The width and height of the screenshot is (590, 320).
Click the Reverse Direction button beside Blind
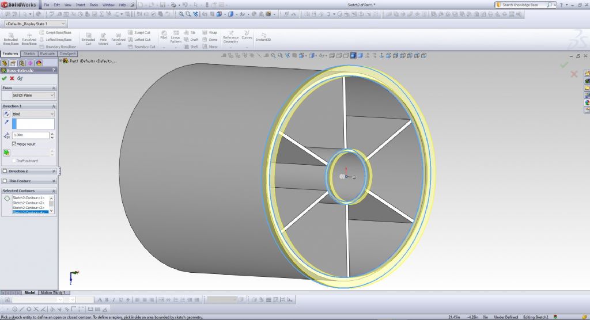click(x=6, y=113)
